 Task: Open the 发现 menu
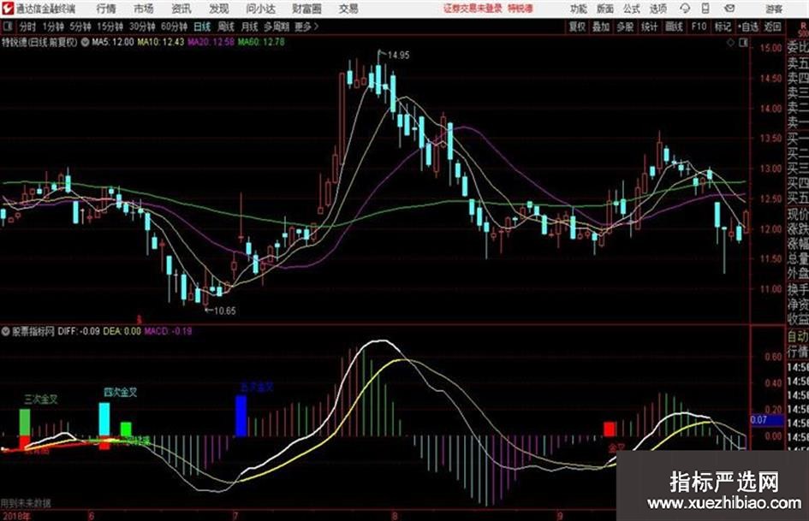(x=219, y=9)
